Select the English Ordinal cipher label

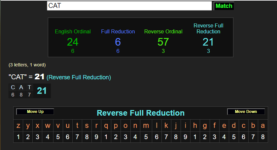73,32
